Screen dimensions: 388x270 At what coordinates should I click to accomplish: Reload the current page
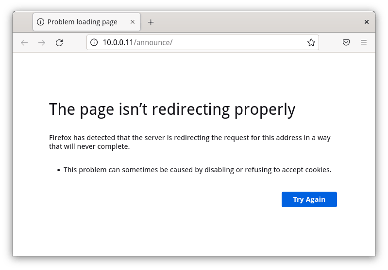point(59,43)
